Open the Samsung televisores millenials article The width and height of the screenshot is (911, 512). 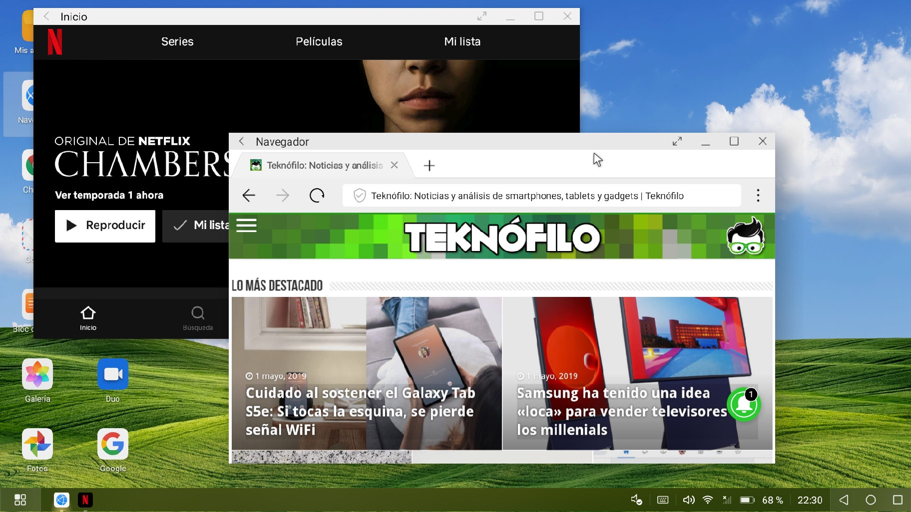coord(637,373)
